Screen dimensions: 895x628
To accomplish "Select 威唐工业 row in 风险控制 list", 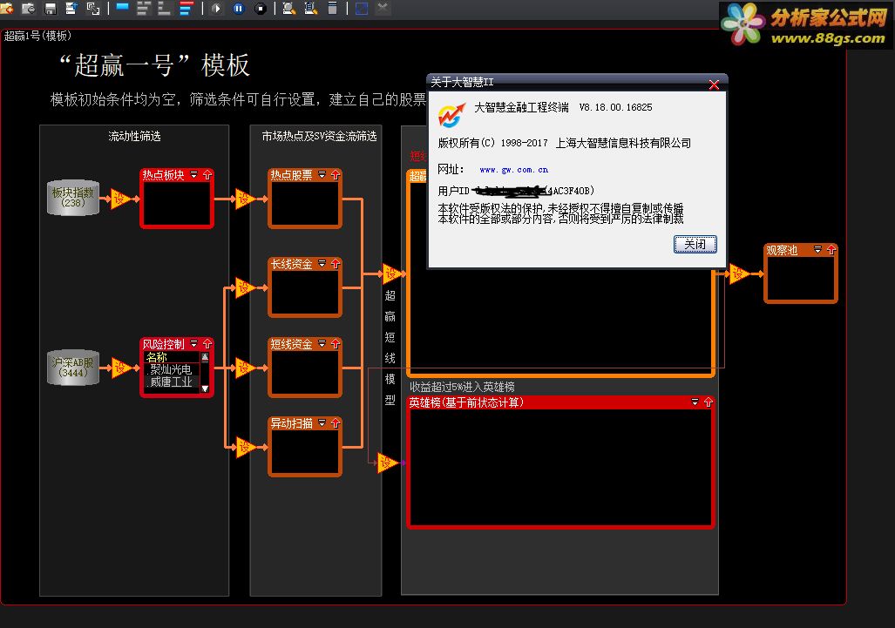I will coord(172,382).
